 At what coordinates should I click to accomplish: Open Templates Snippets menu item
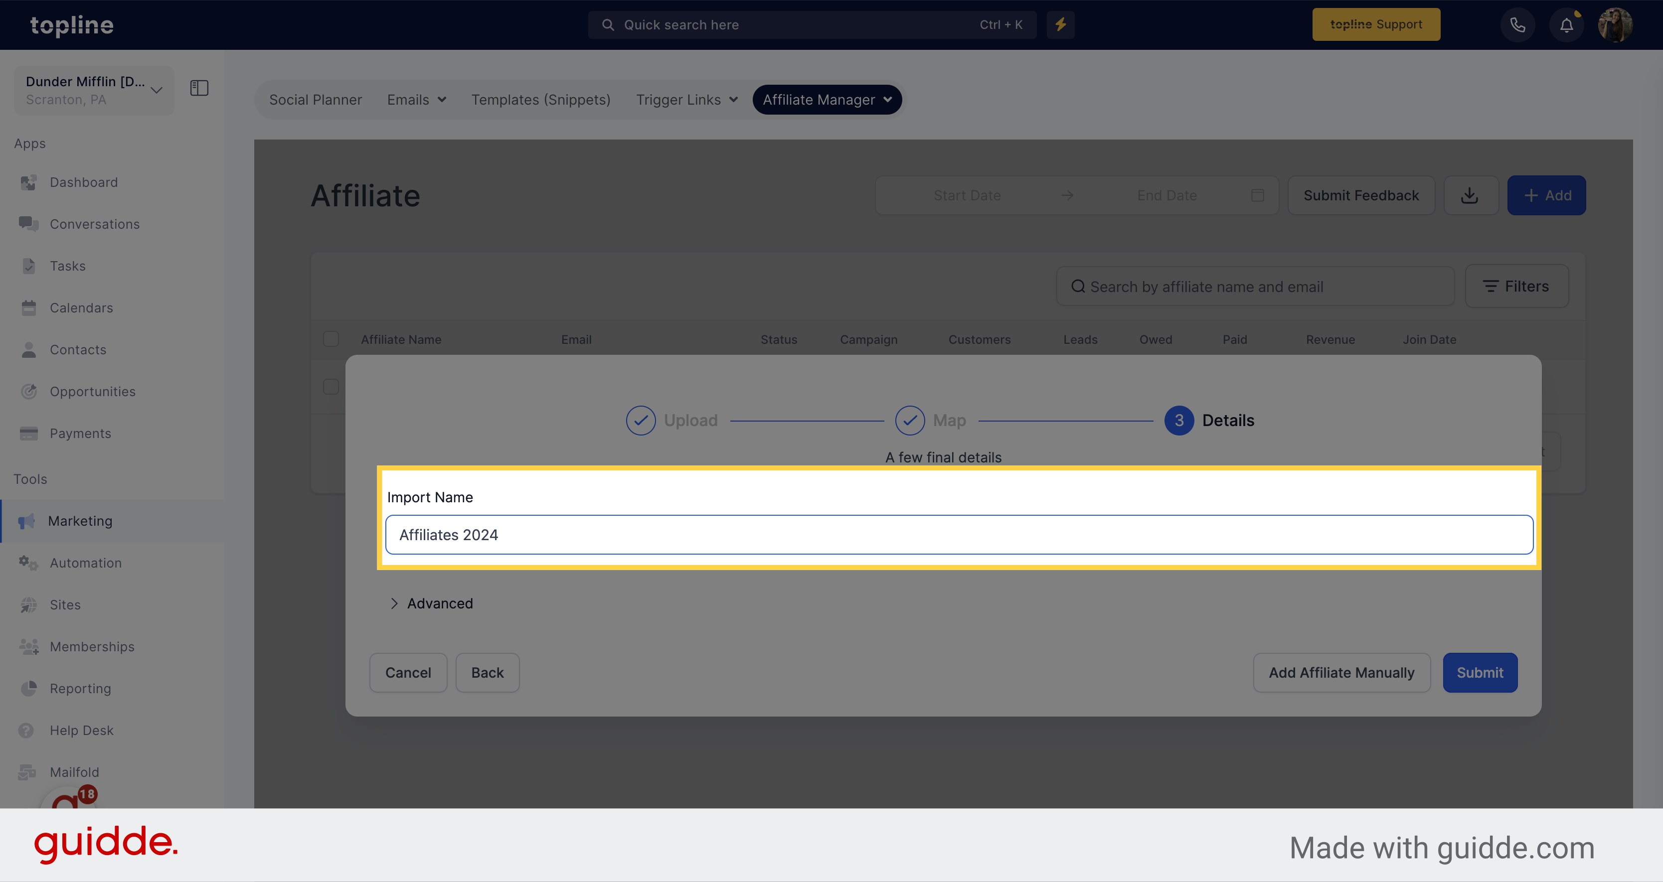click(x=541, y=99)
